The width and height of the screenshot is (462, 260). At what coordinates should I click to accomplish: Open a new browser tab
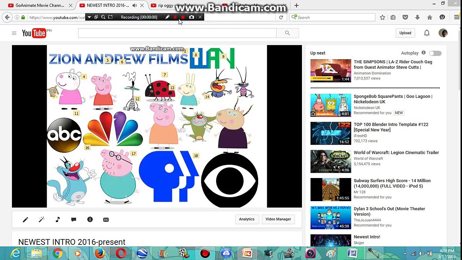[x=297, y=5]
